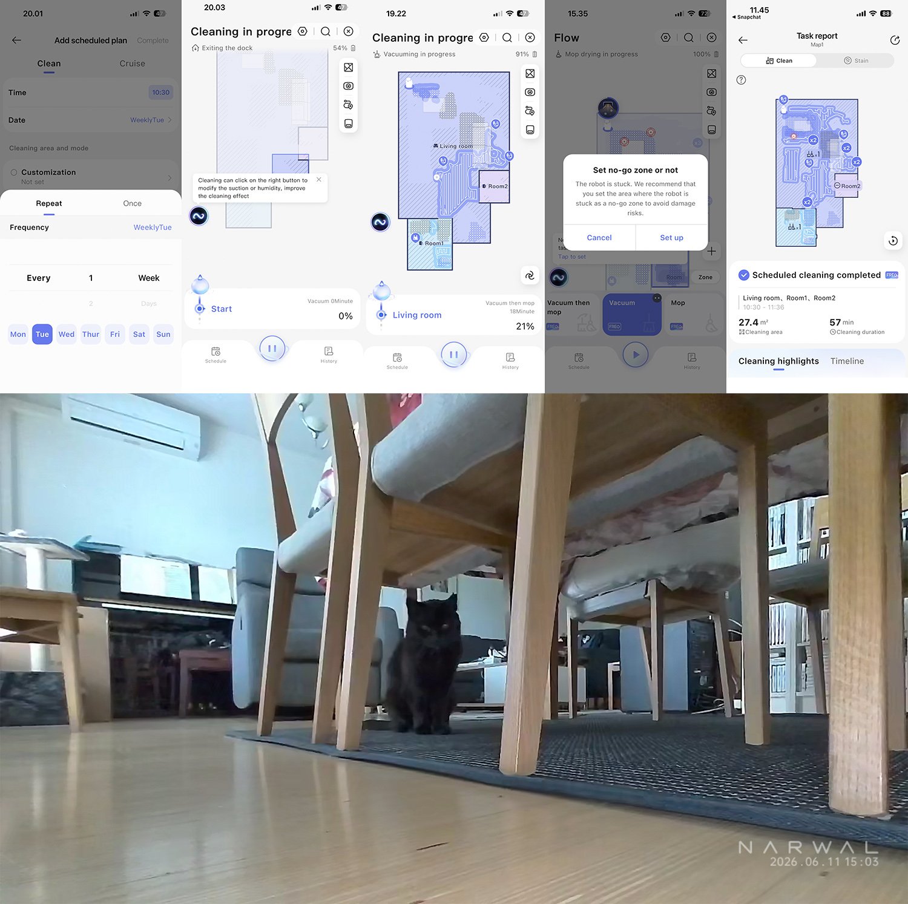The width and height of the screenshot is (908, 904).
Task: Toggle Thur in the weekday selector
Action: pos(91,334)
